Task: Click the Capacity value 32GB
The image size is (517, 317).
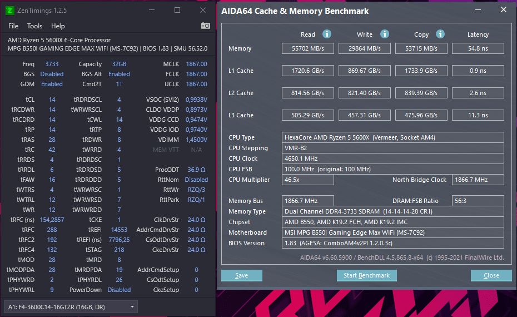Action: (119, 64)
